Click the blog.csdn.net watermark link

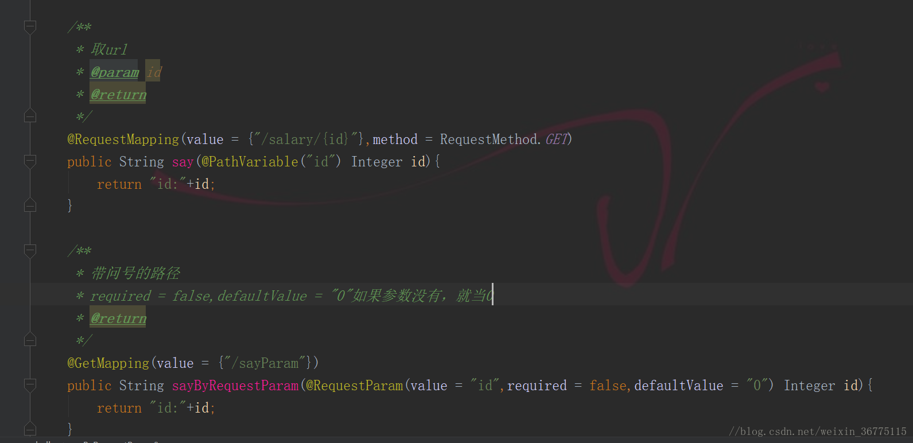click(818, 432)
